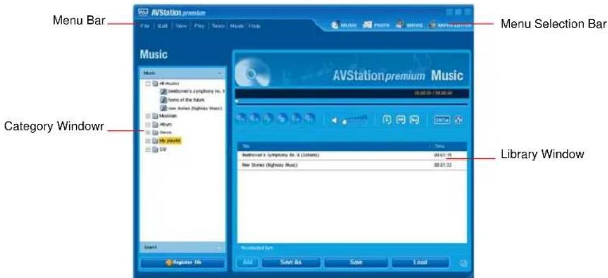
Task: Open the File menu
Action: click(x=144, y=26)
